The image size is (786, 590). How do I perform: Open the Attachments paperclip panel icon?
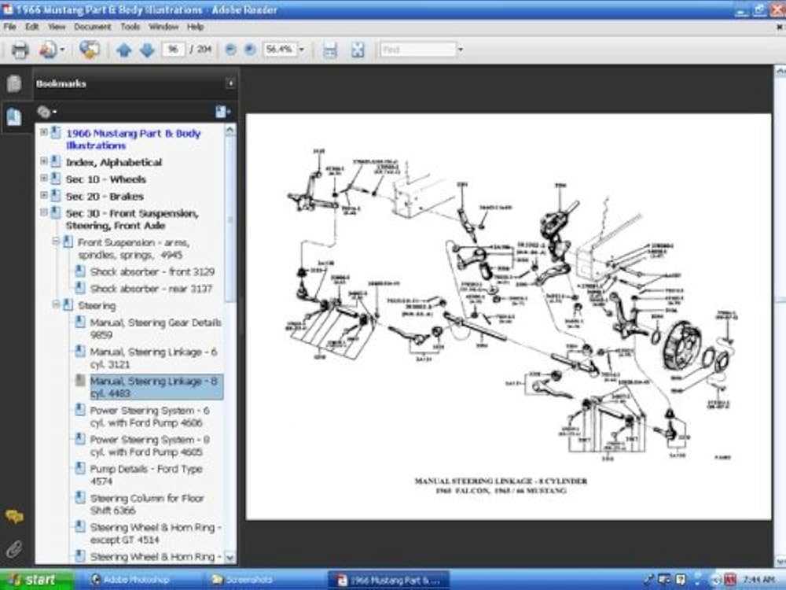[14, 549]
